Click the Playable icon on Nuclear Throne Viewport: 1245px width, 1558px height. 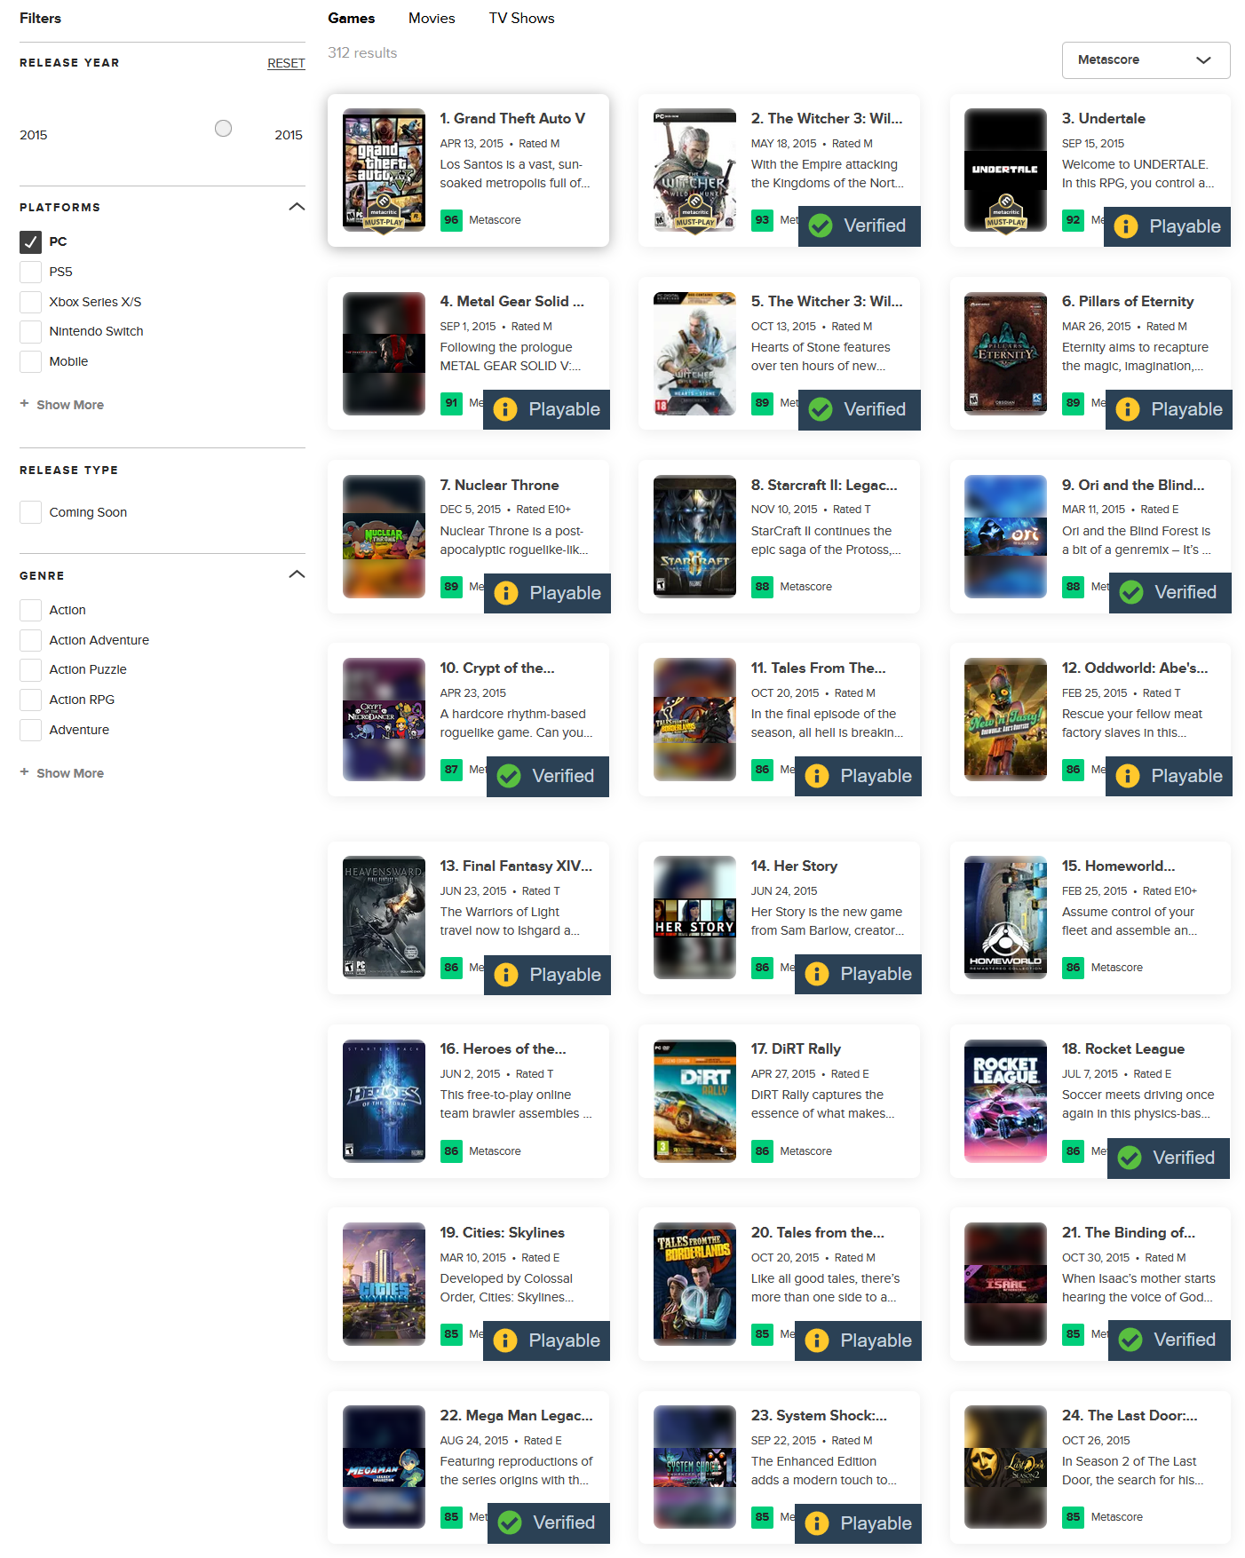506,593
